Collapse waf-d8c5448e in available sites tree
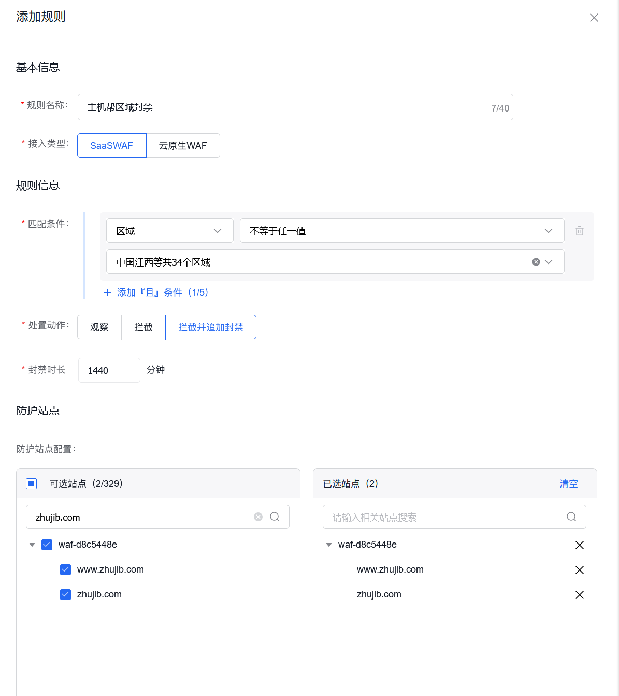The image size is (619, 696). coord(32,545)
